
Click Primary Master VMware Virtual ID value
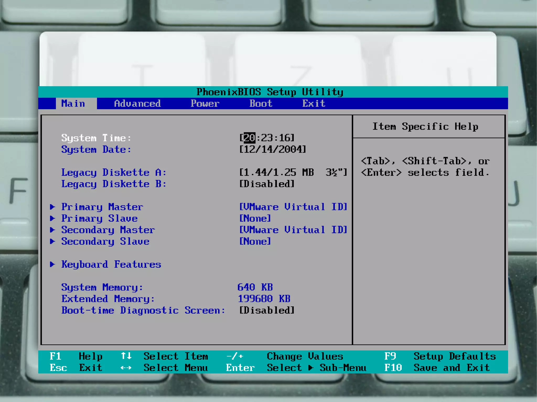click(293, 207)
